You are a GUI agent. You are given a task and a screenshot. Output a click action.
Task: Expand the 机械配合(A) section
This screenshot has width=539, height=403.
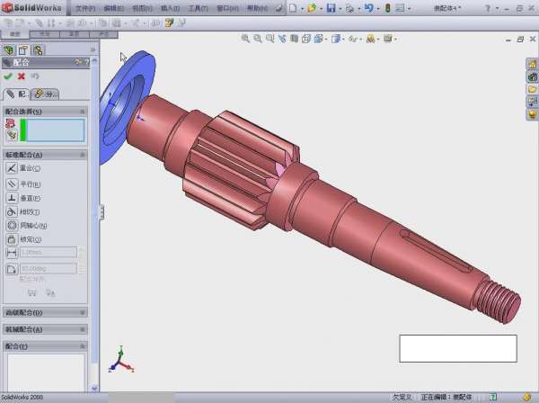[82, 329]
